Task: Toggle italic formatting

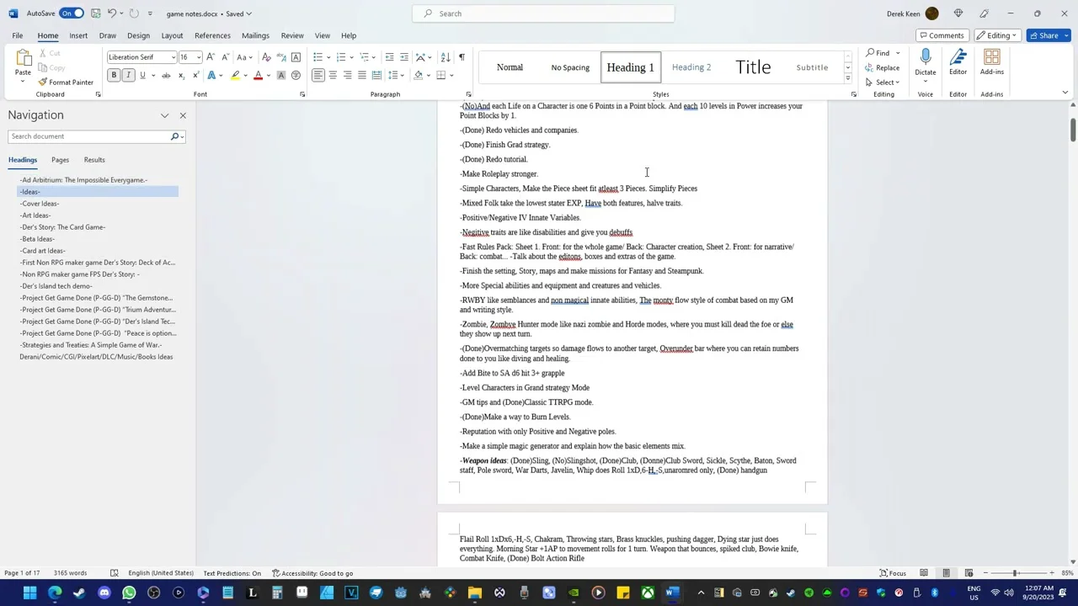Action: 128,76
